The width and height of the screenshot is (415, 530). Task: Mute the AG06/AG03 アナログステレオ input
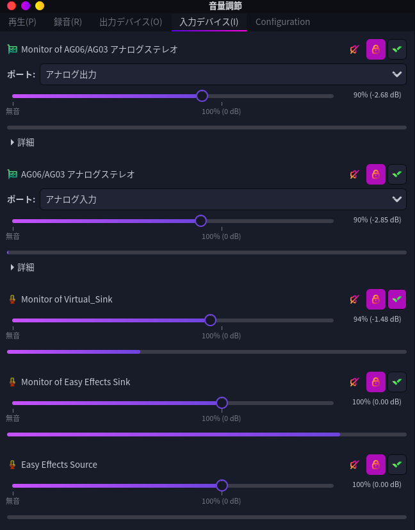click(x=354, y=174)
